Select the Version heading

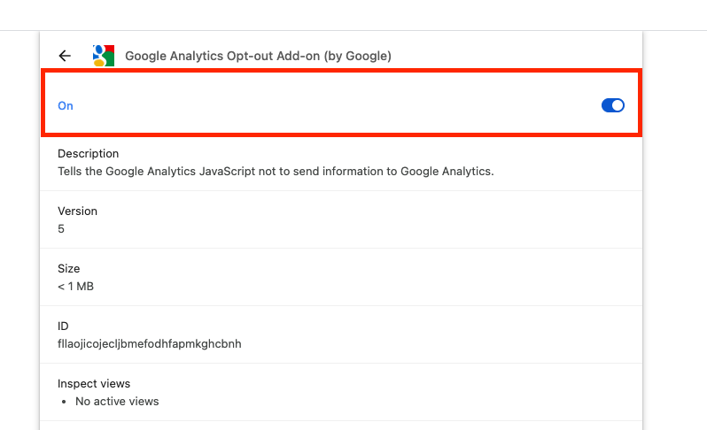point(78,211)
